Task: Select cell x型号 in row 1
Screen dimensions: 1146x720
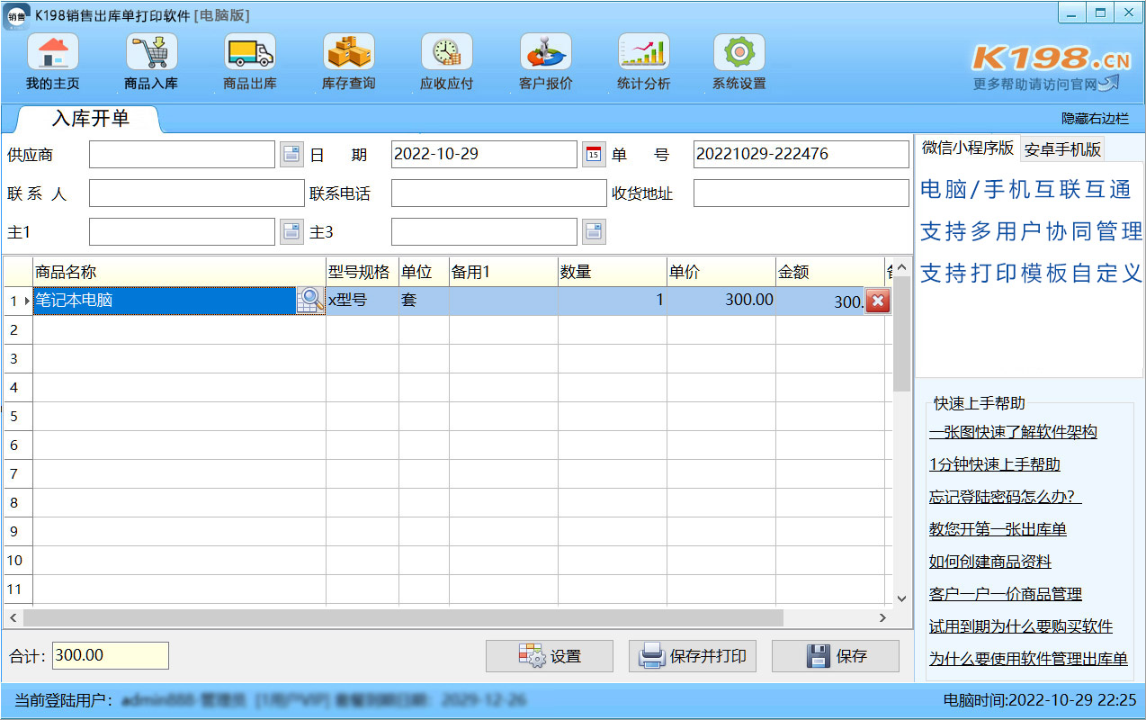Action: click(x=363, y=301)
